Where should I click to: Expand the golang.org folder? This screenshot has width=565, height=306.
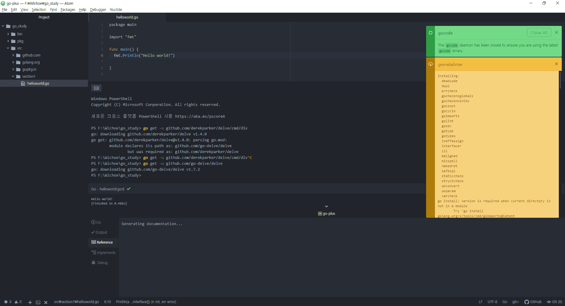[x=13, y=62]
